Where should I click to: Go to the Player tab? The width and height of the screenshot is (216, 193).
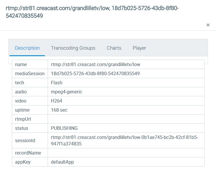139,48
